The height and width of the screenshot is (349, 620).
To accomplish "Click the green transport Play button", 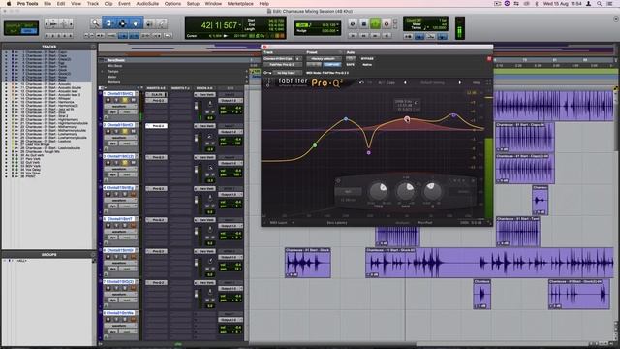I will [x=375, y=24].
